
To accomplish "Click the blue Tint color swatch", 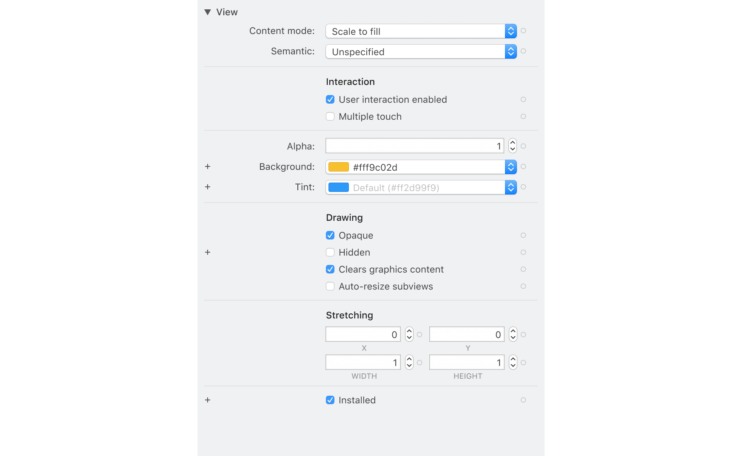I will (338, 187).
